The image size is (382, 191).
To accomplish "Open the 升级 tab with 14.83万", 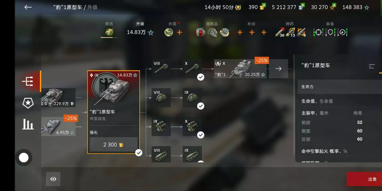I will [x=140, y=29].
